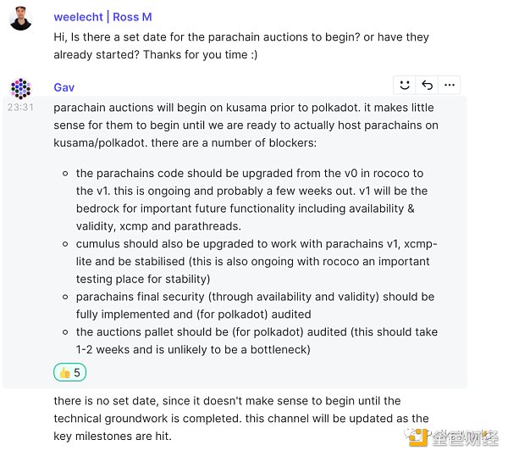Open weelecht's profile avatar
Image resolution: width=508 pixels, height=456 pixels.
[20, 19]
